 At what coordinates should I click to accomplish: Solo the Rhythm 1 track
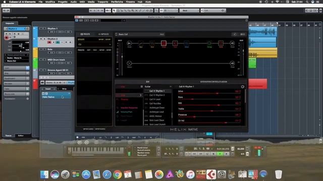[44, 28]
